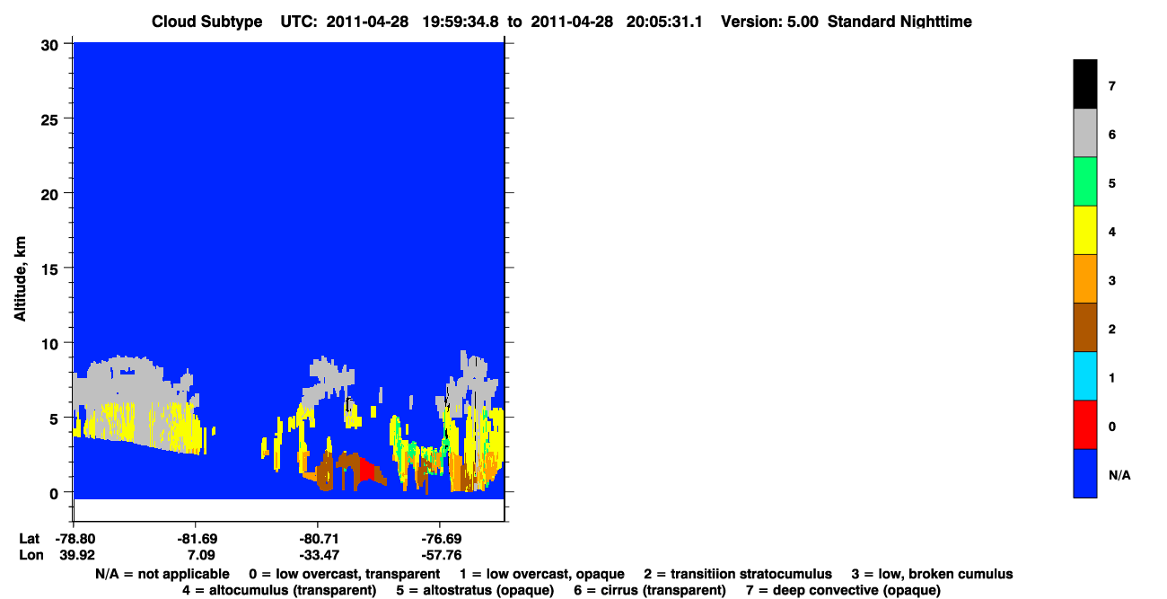Click the colorbar label 7

1112,86
